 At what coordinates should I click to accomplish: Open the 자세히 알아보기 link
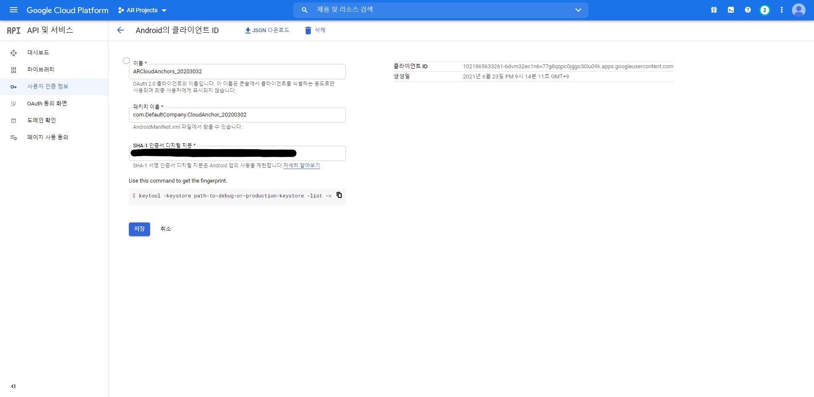[301, 165]
